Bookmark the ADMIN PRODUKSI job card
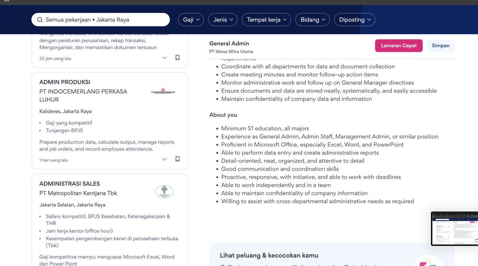Image resolution: width=478 pixels, height=266 pixels. (178, 159)
